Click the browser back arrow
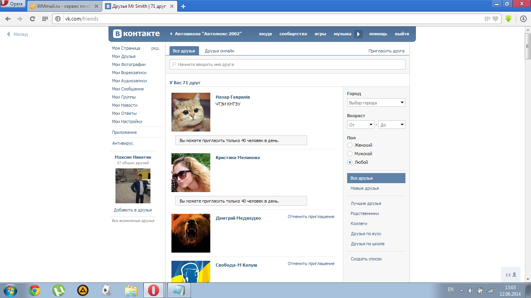The width and height of the screenshot is (531, 298). pyautogui.click(x=8, y=19)
